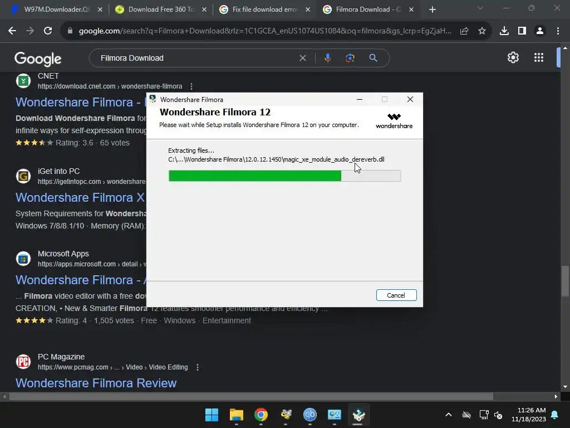Reload the Google search page
Viewport: 570px width, 428px height.
[48, 31]
